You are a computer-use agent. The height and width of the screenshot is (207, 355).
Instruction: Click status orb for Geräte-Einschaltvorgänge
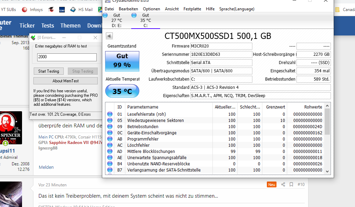point(110,133)
